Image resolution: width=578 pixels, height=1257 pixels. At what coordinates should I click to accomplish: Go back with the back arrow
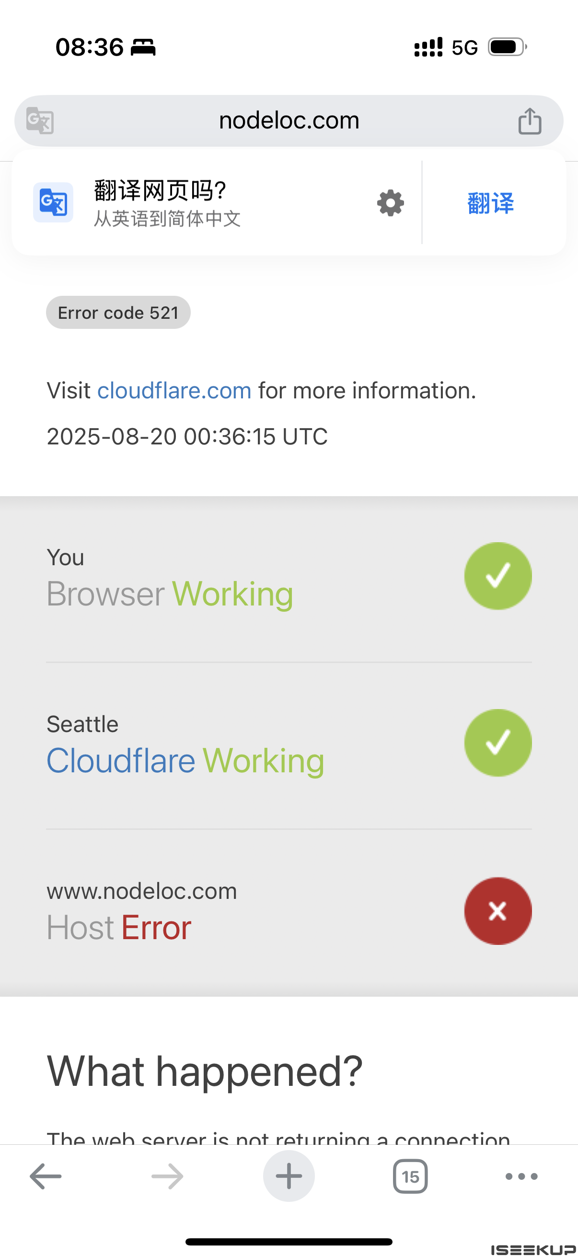(46, 1176)
